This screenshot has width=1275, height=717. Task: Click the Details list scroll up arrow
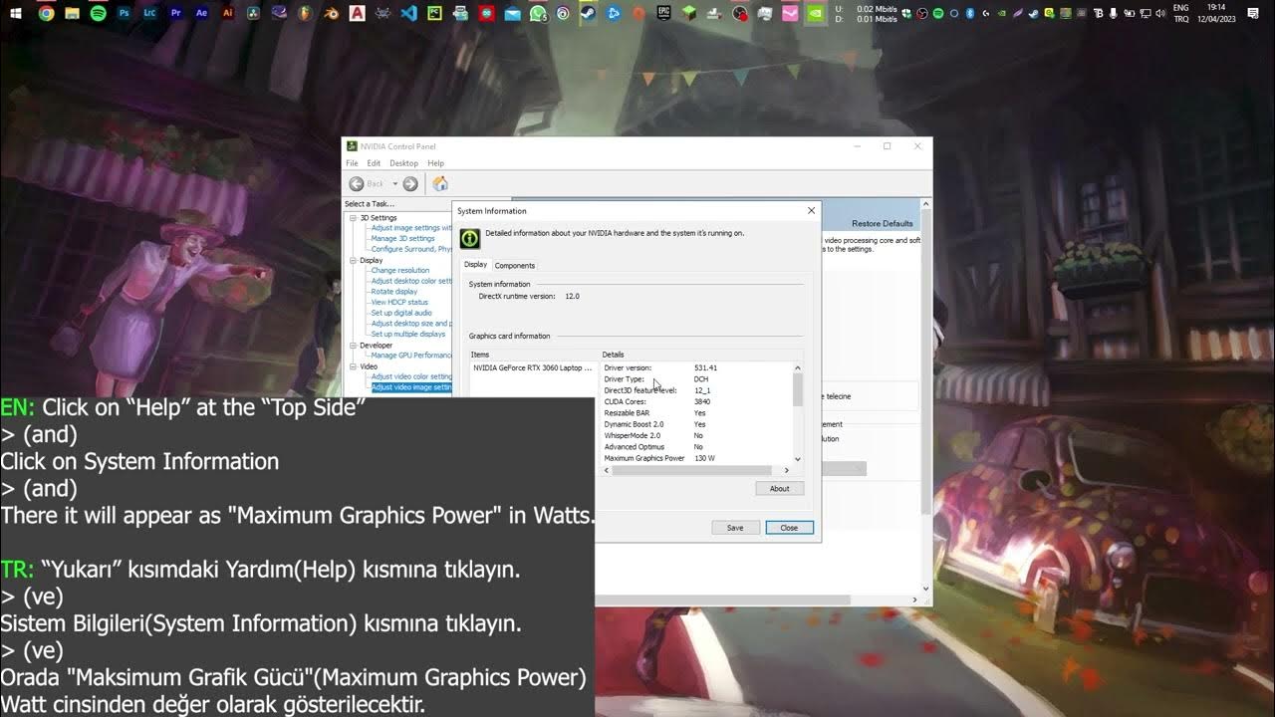pyautogui.click(x=797, y=367)
